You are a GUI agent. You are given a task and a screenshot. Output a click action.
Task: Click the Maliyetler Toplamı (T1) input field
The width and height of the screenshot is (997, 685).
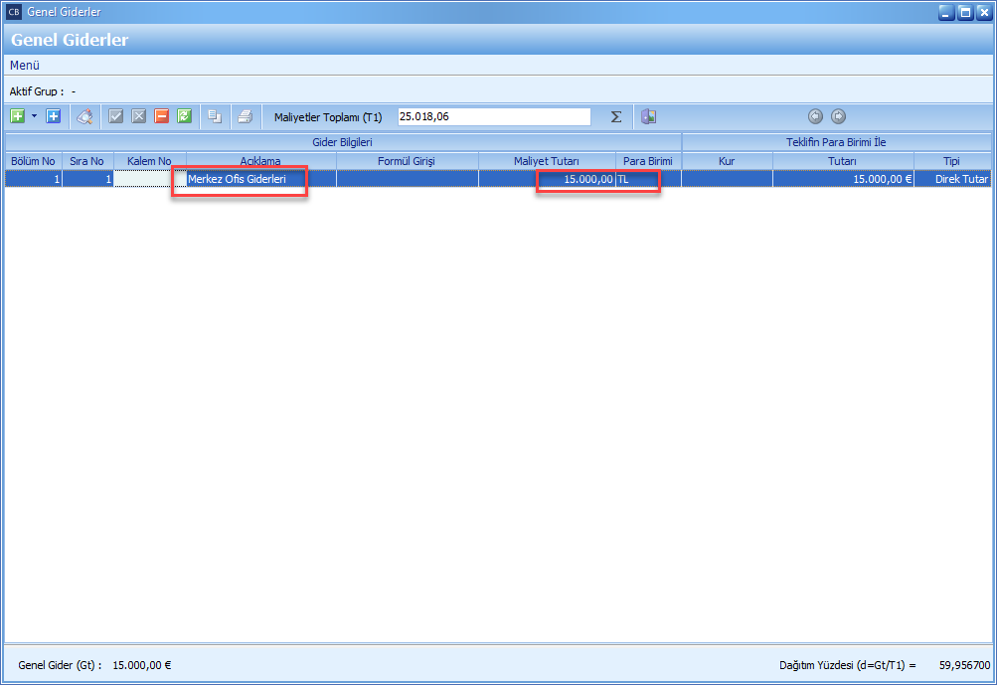click(493, 116)
